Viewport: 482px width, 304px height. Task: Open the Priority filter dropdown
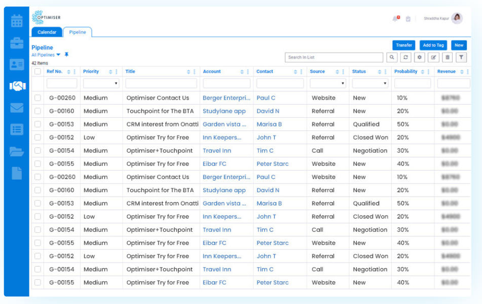tap(101, 82)
